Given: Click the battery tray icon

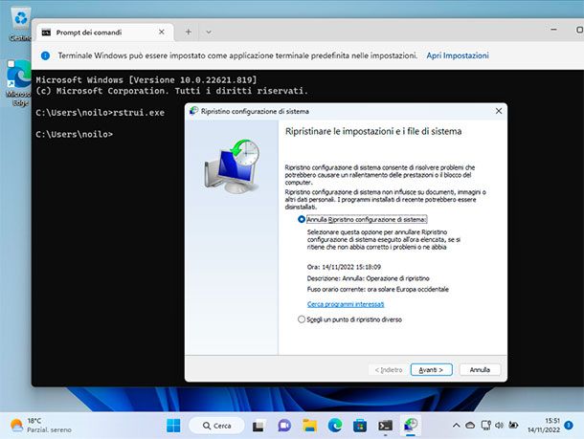Looking at the screenshot, I should click(513, 426).
